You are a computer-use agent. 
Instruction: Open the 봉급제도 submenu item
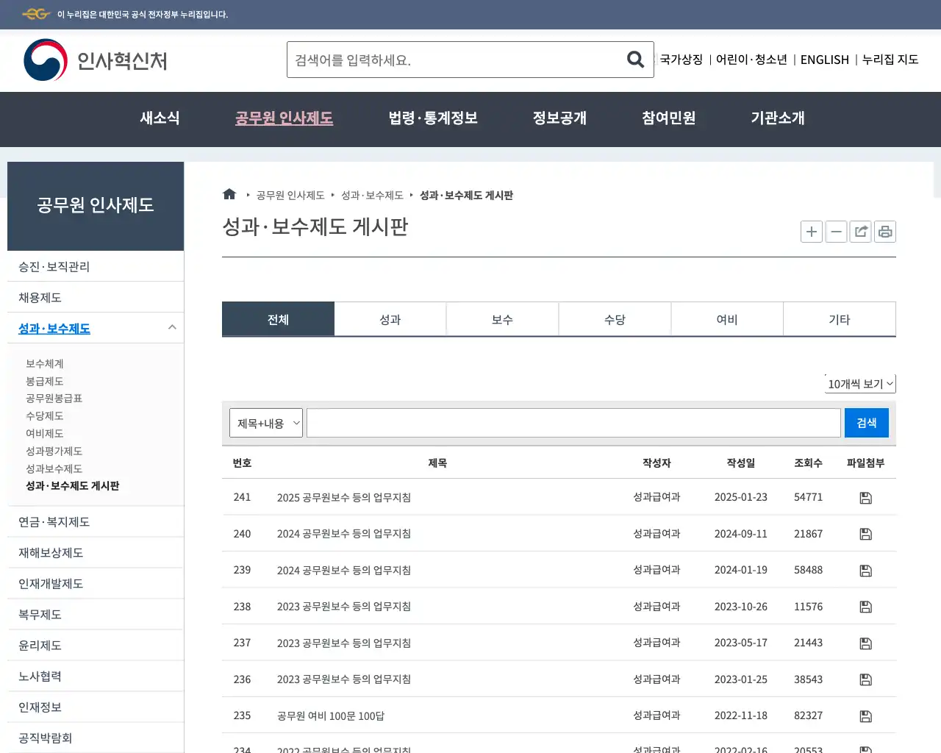[45, 381]
